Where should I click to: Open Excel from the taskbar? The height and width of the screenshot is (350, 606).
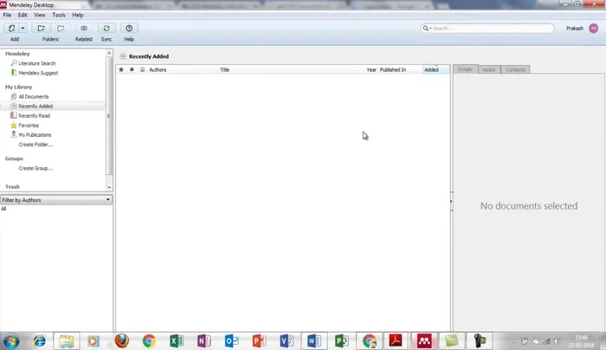pyautogui.click(x=177, y=341)
